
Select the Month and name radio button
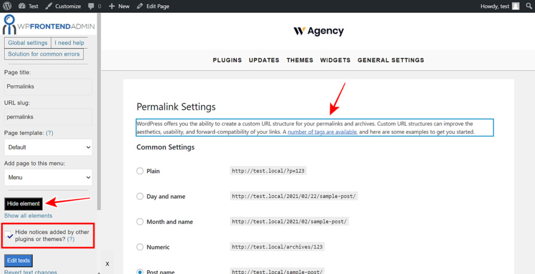coord(140,222)
